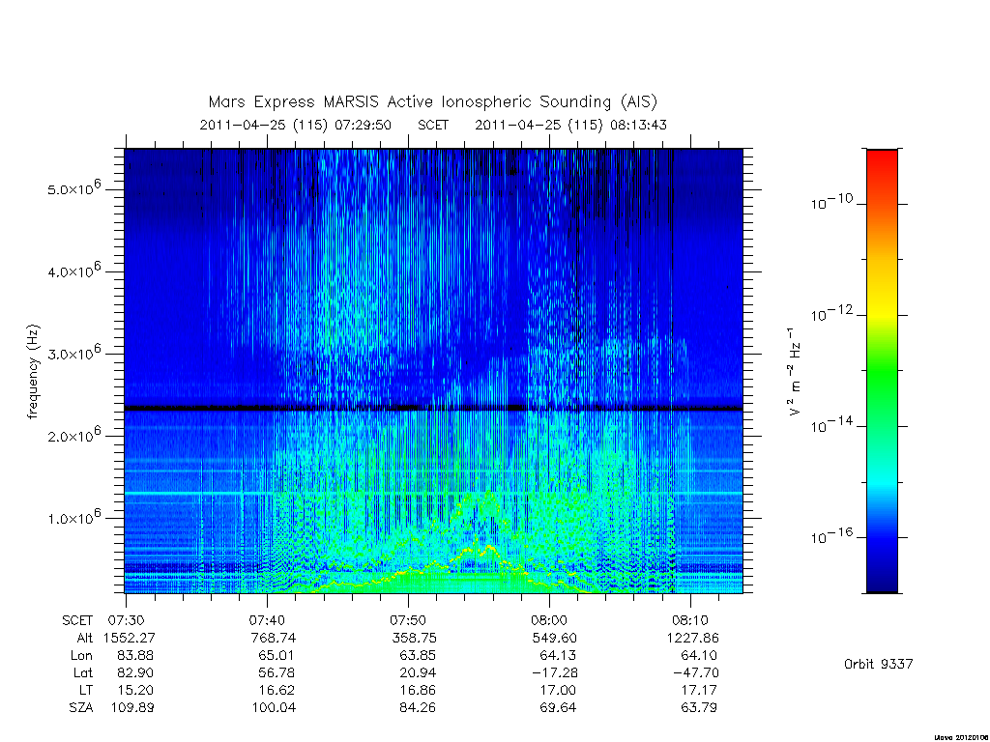Click the altitude value 549.60

[x=554, y=638]
